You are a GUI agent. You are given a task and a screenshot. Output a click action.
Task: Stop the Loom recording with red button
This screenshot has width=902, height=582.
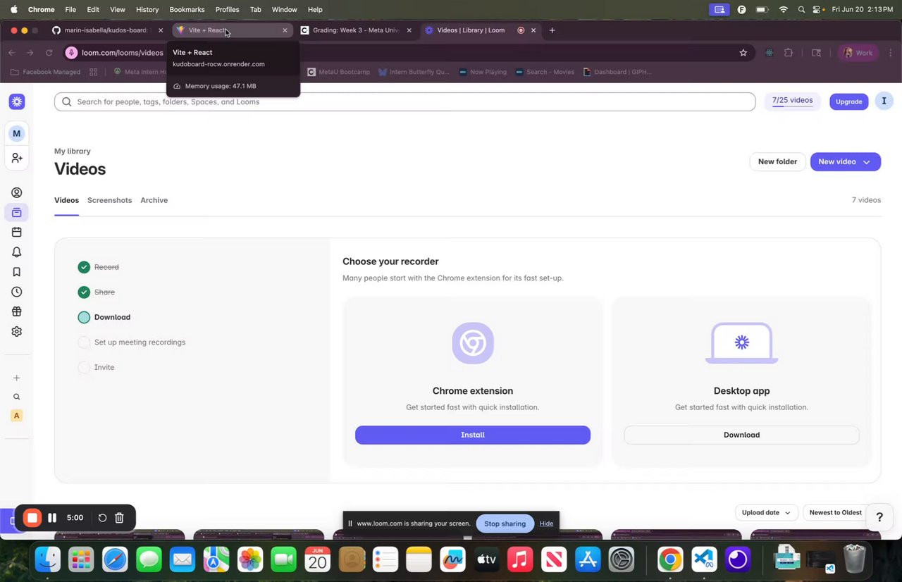pos(32,518)
